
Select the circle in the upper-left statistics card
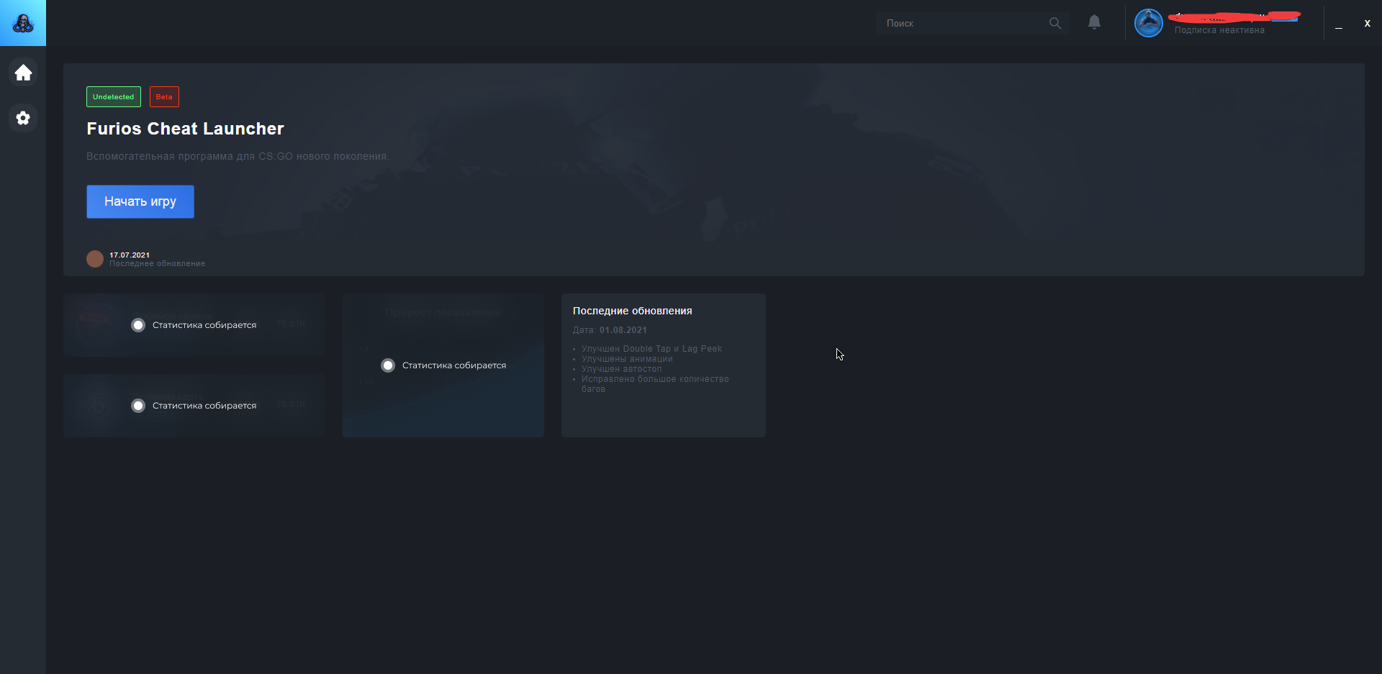click(x=138, y=325)
